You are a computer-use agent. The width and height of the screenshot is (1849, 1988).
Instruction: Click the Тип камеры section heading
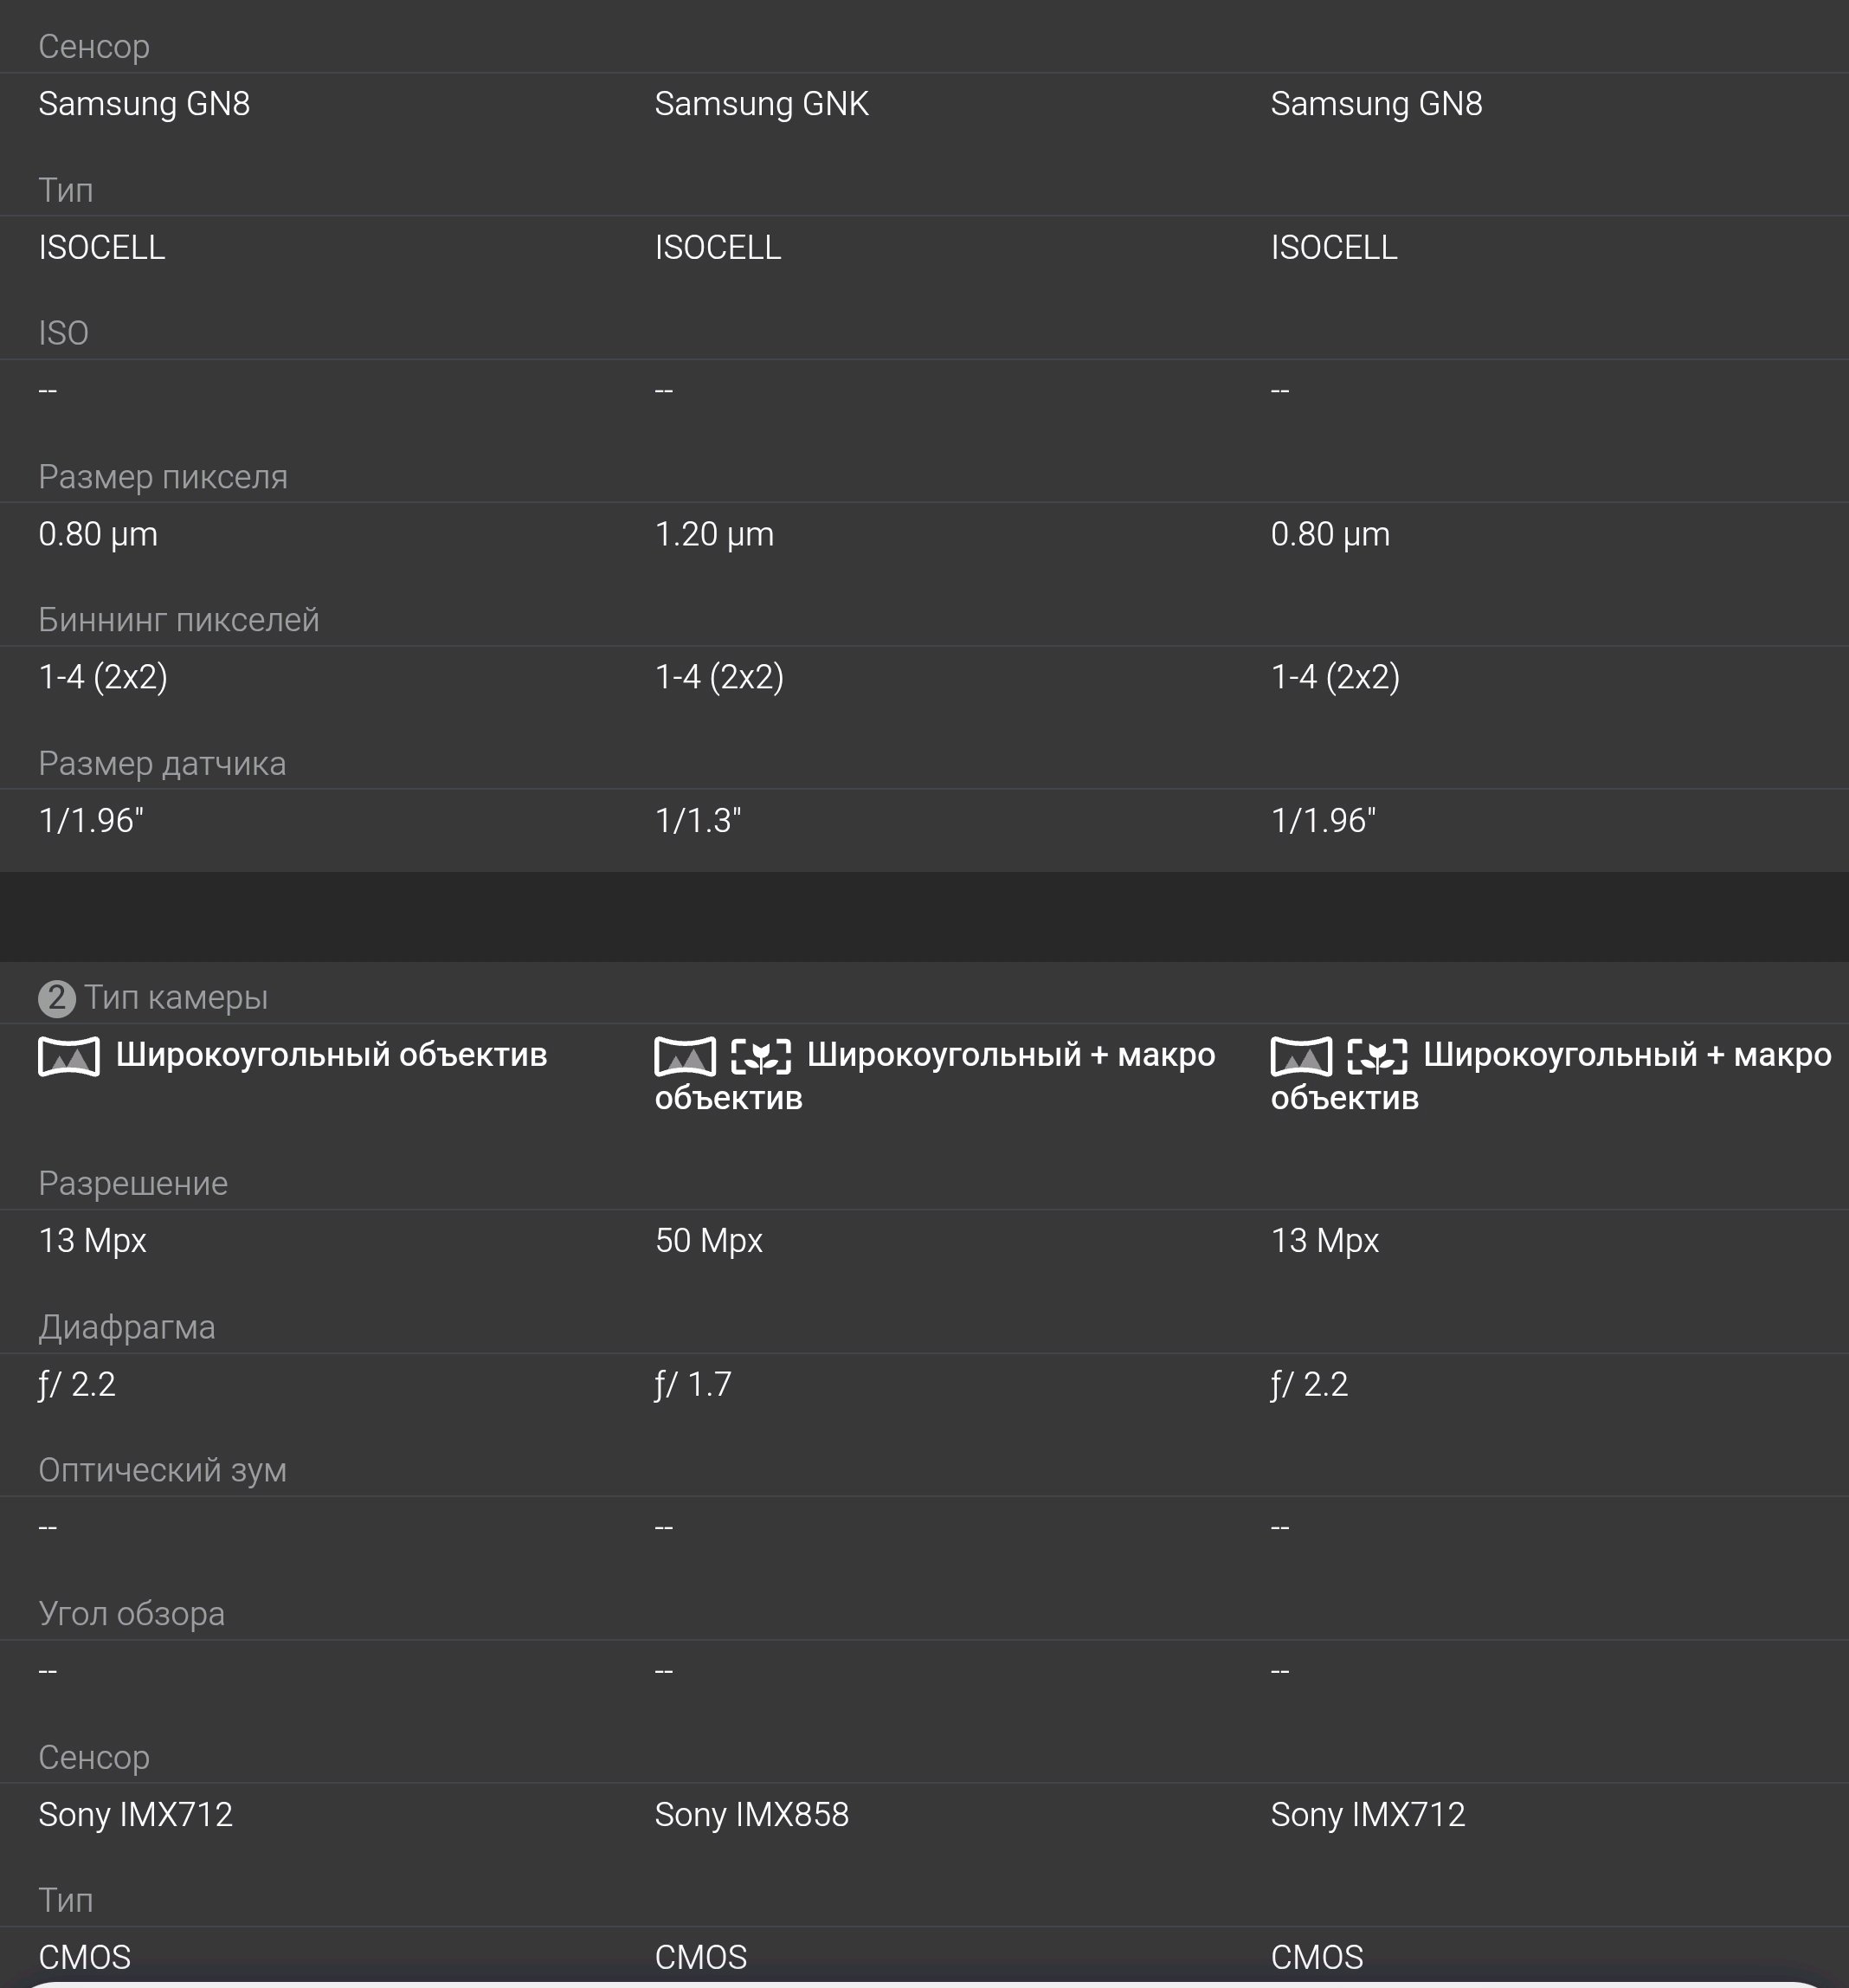click(x=176, y=998)
